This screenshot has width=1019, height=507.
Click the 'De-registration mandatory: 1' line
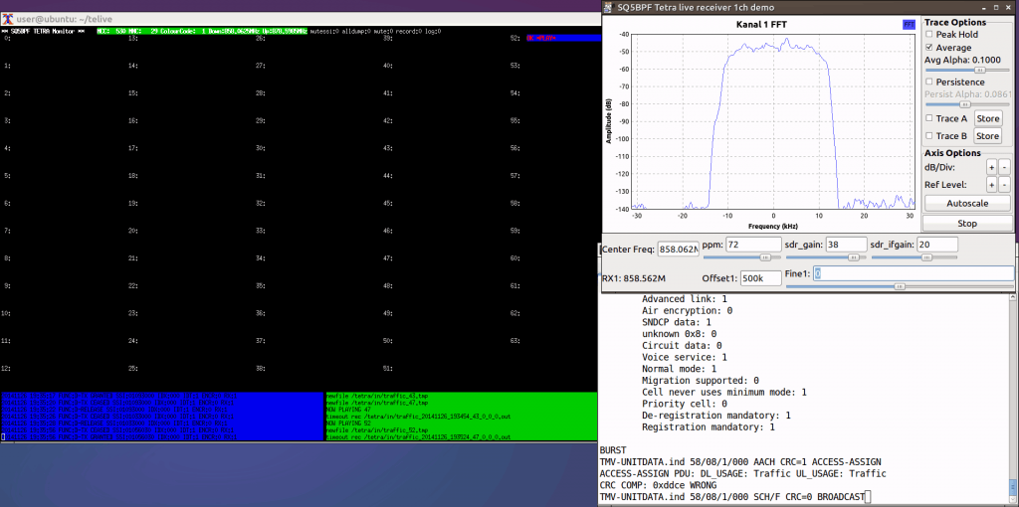coord(716,417)
